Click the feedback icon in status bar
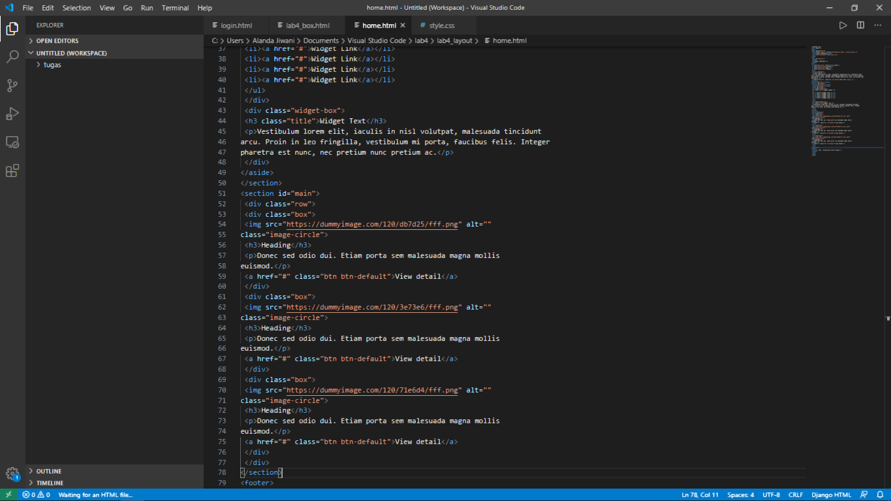The height and width of the screenshot is (501, 891). [864, 494]
